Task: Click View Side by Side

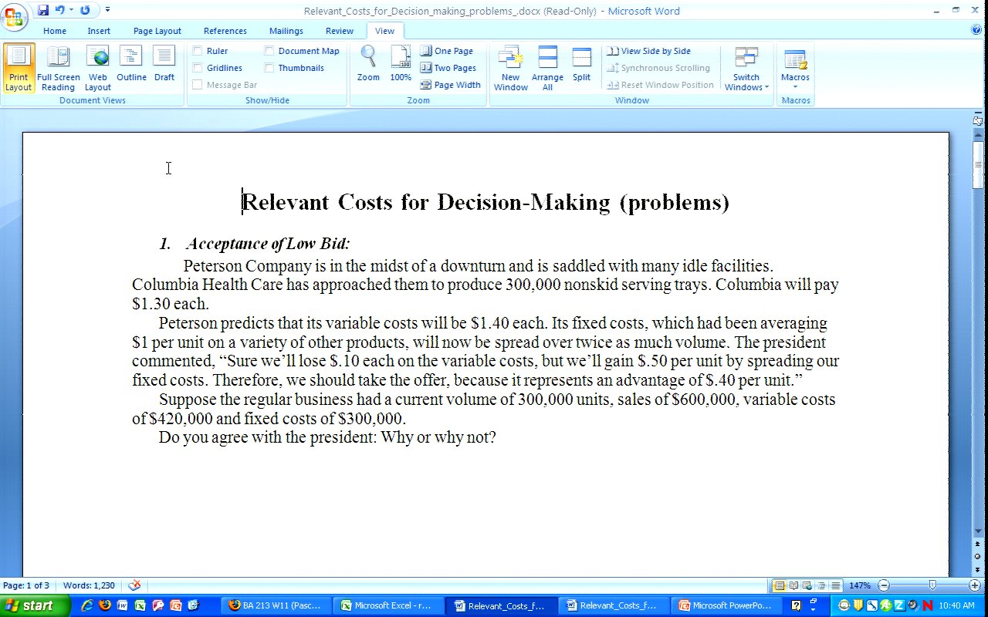Action: [x=649, y=51]
